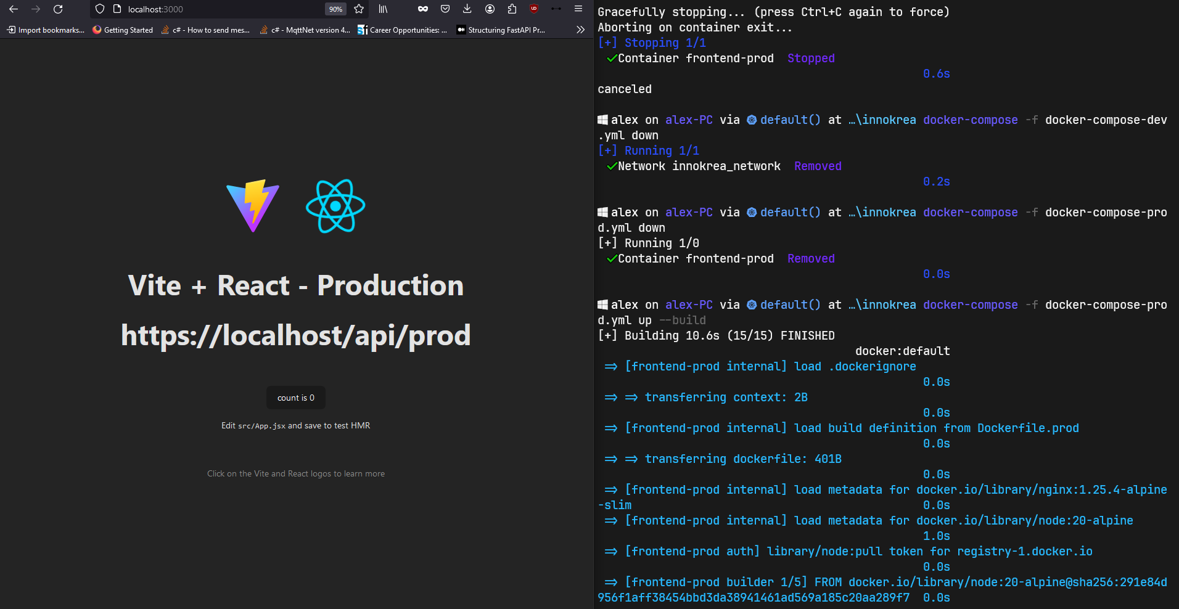Click the purple 'Stopped' status in the terminal
Screen dimensions: 1179x609
click(811, 58)
